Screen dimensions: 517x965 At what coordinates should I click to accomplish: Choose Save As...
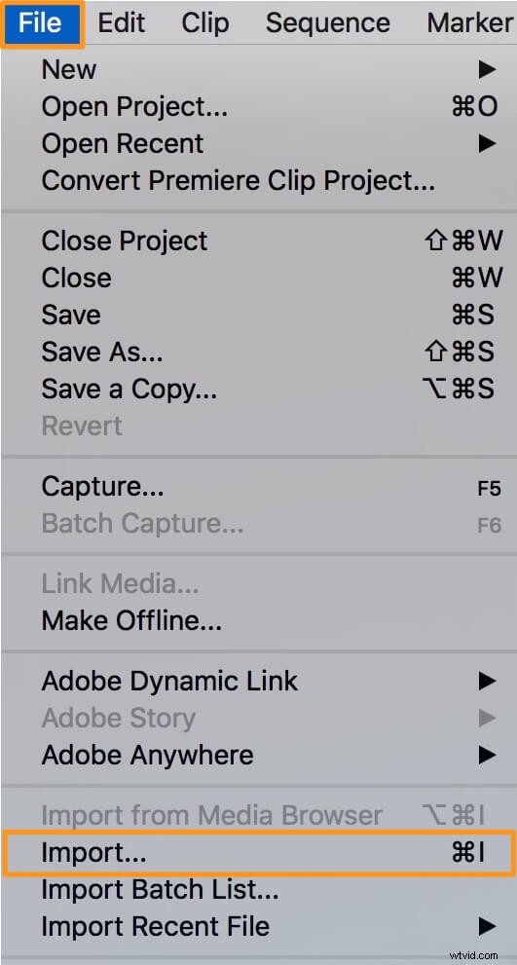point(259,352)
